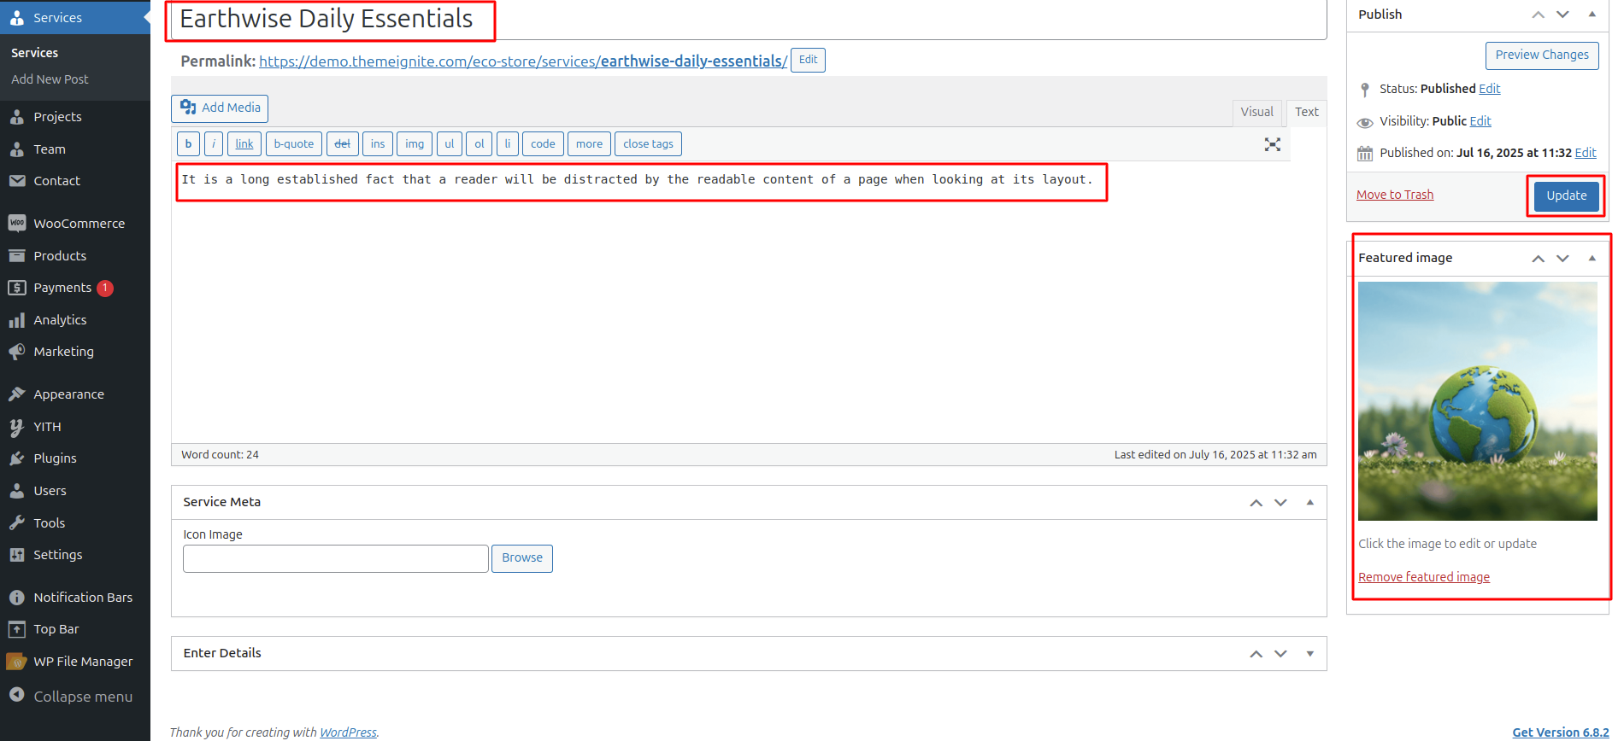Click the Remove featured image link
This screenshot has height=741, width=1624.
click(x=1423, y=577)
